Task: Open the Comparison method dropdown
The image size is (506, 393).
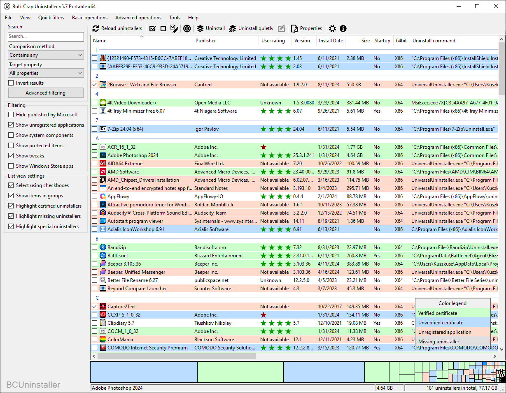Action: pyautogui.click(x=46, y=55)
